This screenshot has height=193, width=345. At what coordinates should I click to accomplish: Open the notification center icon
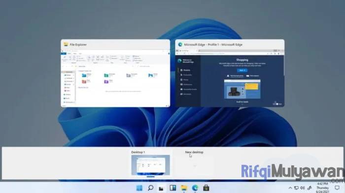click(x=337, y=188)
